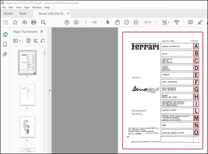Open the Window menu
This screenshot has height=154, width=208.
[x=37, y=7]
